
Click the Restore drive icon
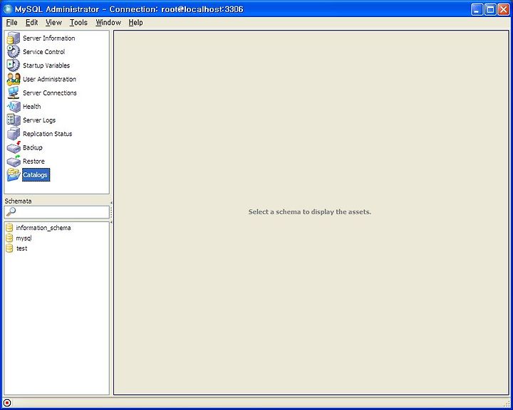[x=14, y=161]
